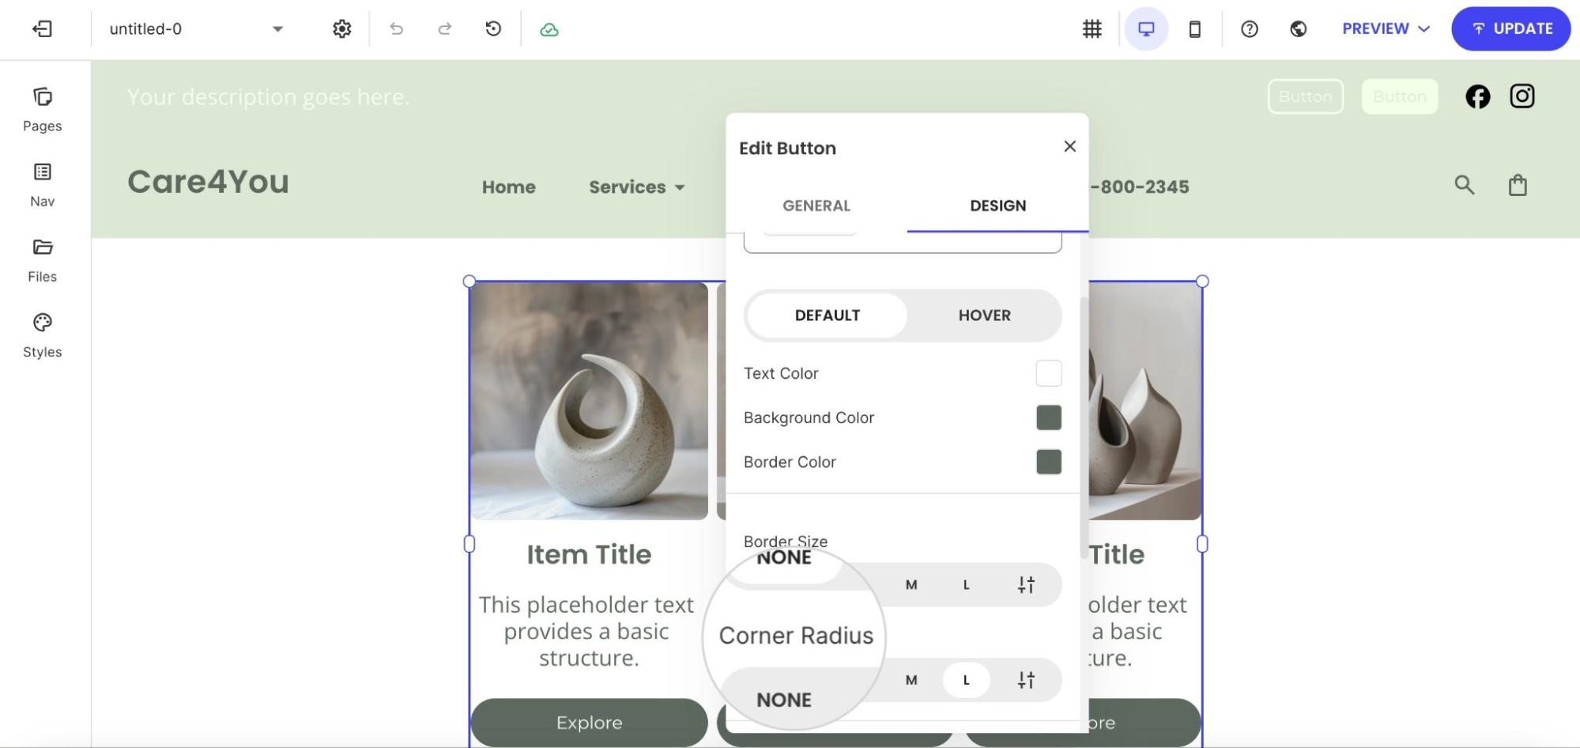
Task: Set Border Size to M
Action: tap(911, 585)
